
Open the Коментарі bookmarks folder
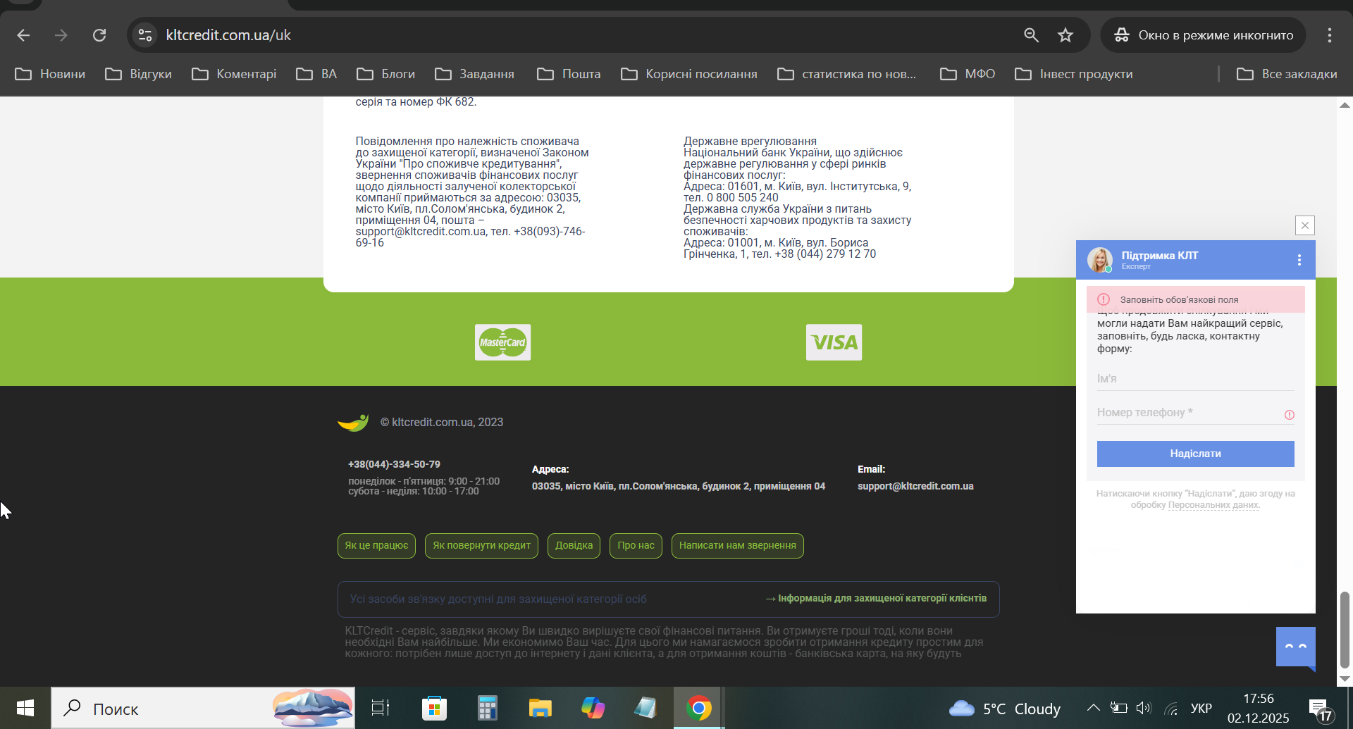coord(234,74)
